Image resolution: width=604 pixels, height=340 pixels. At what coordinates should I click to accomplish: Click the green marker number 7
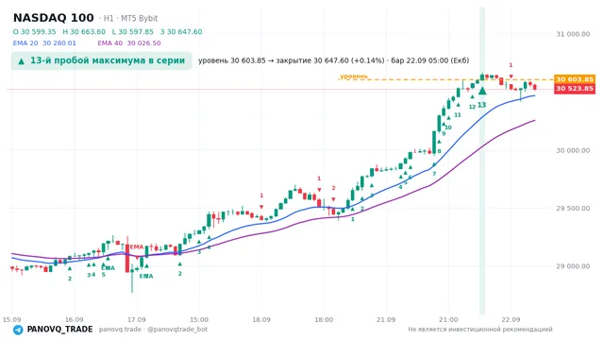[x=434, y=174]
